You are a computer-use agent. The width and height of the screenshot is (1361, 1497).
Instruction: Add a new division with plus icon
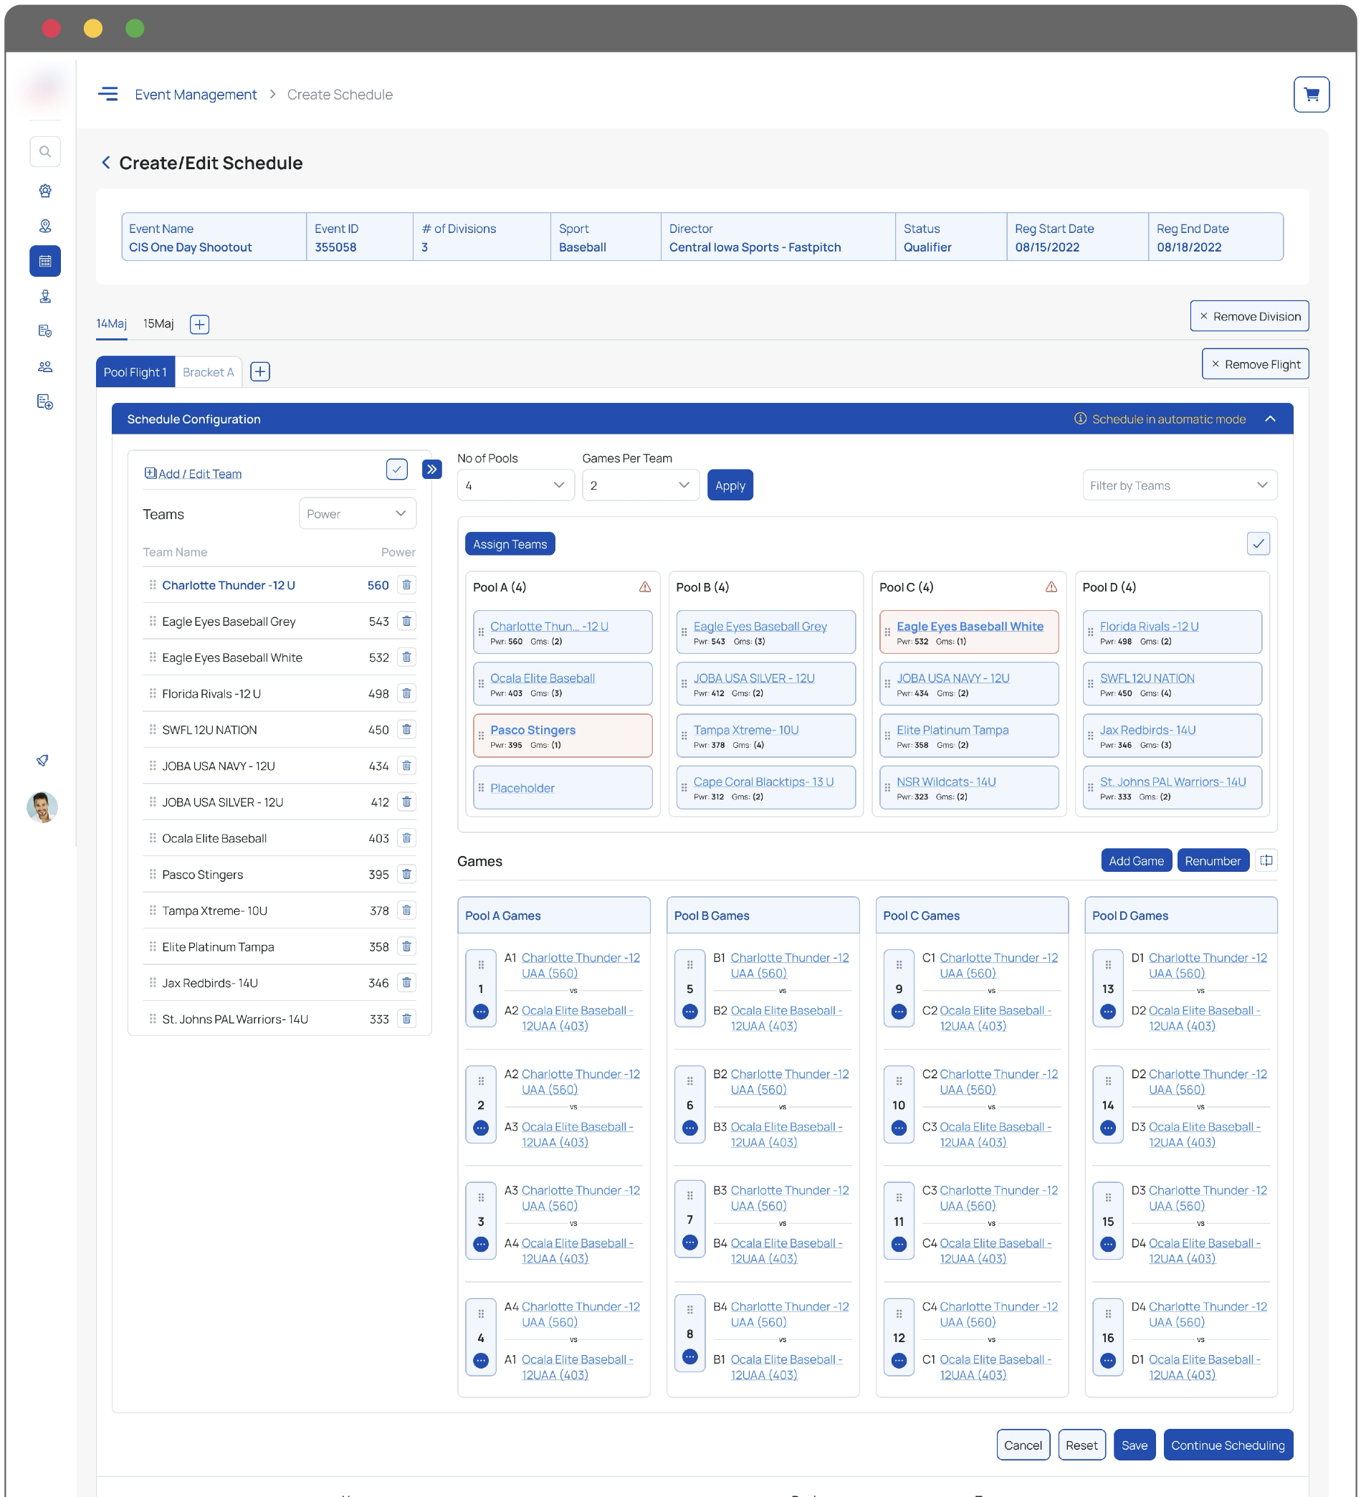pos(200,325)
